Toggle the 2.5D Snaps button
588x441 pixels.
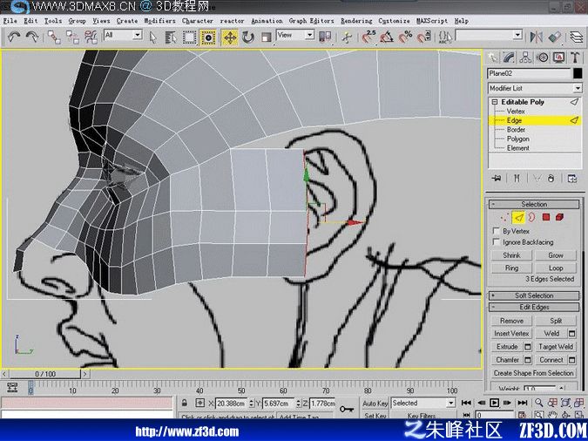[369, 37]
